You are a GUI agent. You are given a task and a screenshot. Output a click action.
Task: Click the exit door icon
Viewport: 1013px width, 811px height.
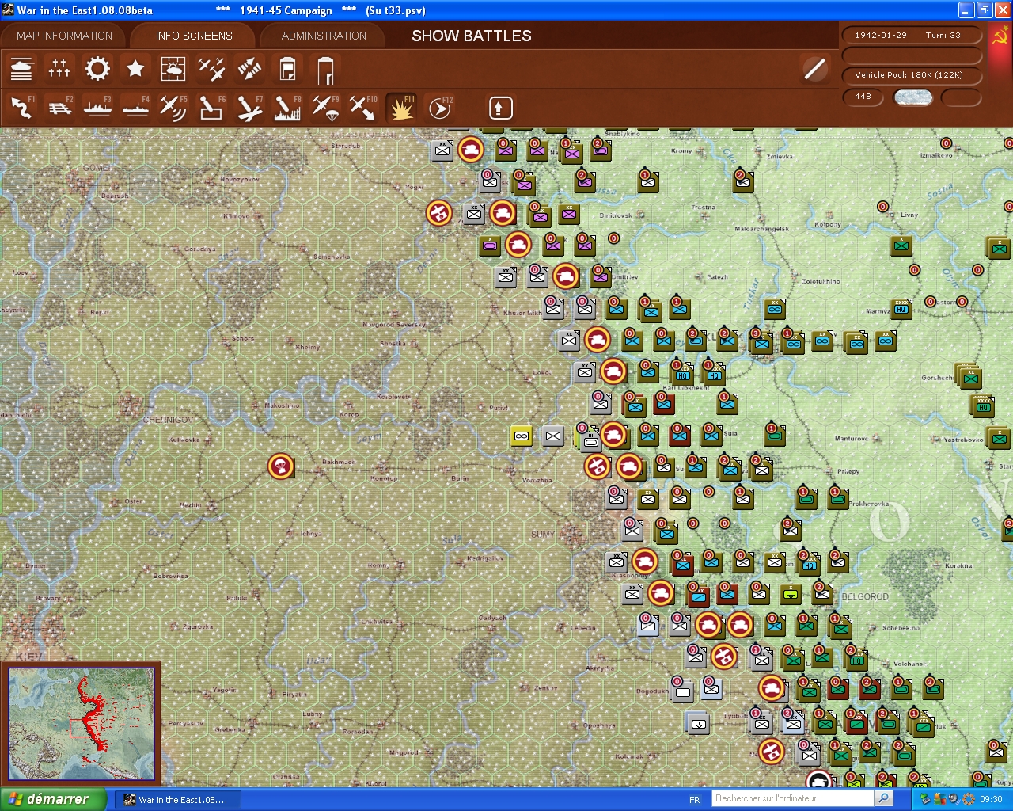325,69
